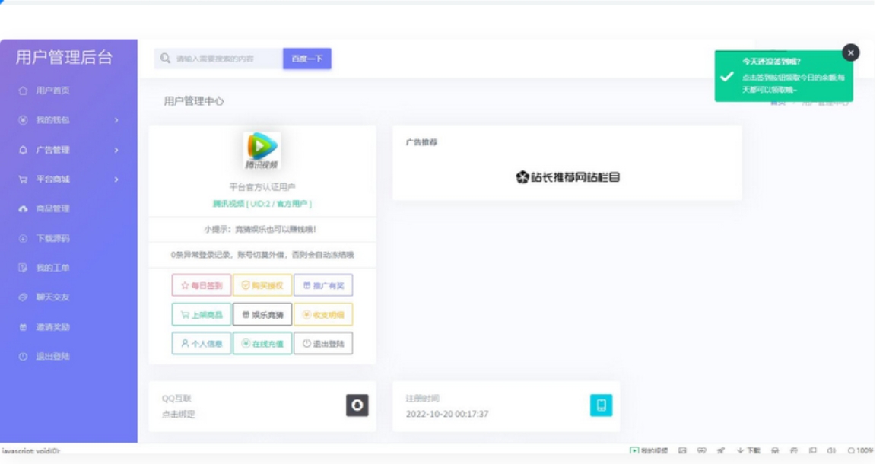Image resolution: width=886 pixels, height=464 pixels.
Task: Click the search box for site content
Action: (x=219, y=59)
